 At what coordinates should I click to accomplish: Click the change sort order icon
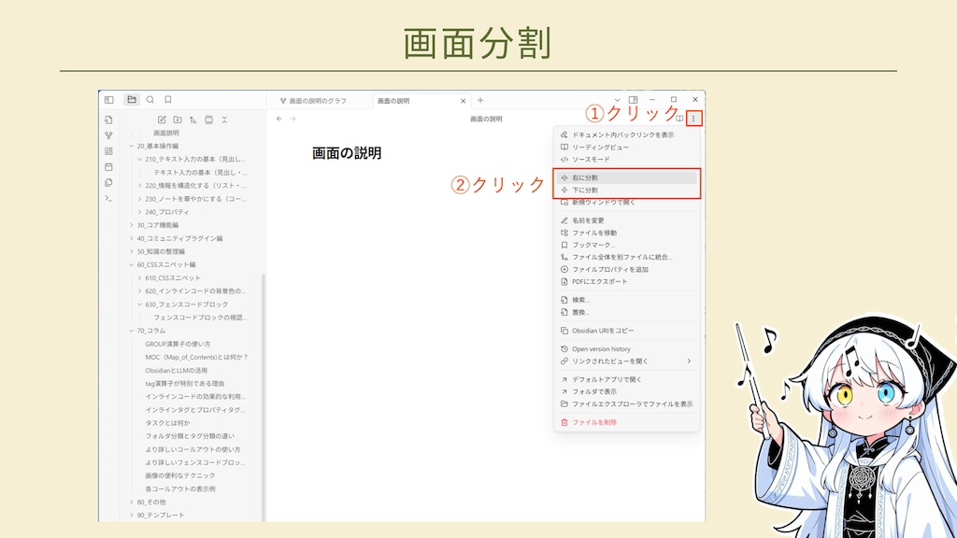click(193, 120)
